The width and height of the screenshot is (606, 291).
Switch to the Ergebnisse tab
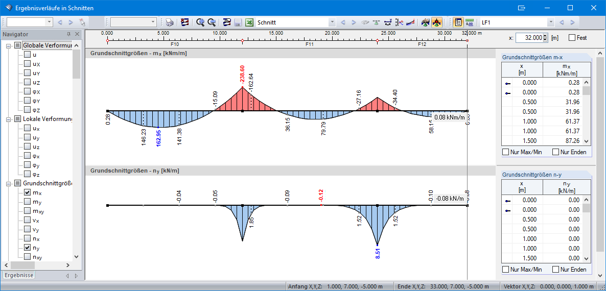click(18, 275)
